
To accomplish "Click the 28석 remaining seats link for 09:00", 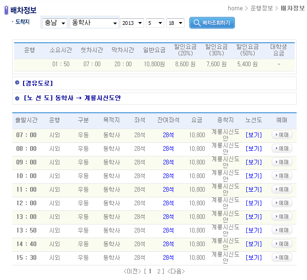I will click(168, 162).
